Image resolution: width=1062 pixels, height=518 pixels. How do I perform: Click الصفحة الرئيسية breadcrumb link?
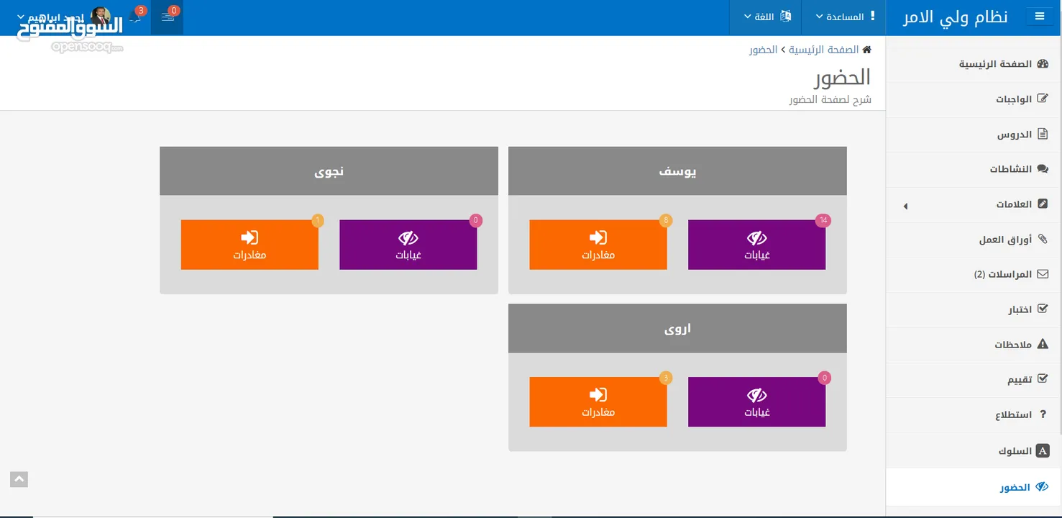coord(824,50)
